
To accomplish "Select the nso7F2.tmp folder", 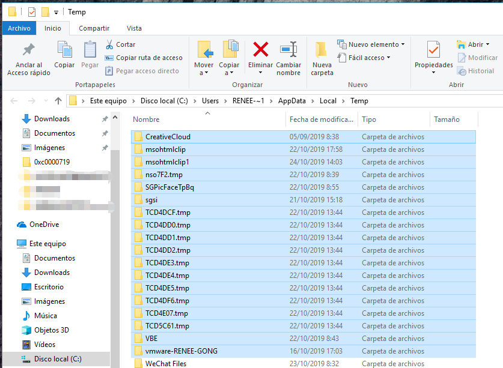I will click(303, 175).
